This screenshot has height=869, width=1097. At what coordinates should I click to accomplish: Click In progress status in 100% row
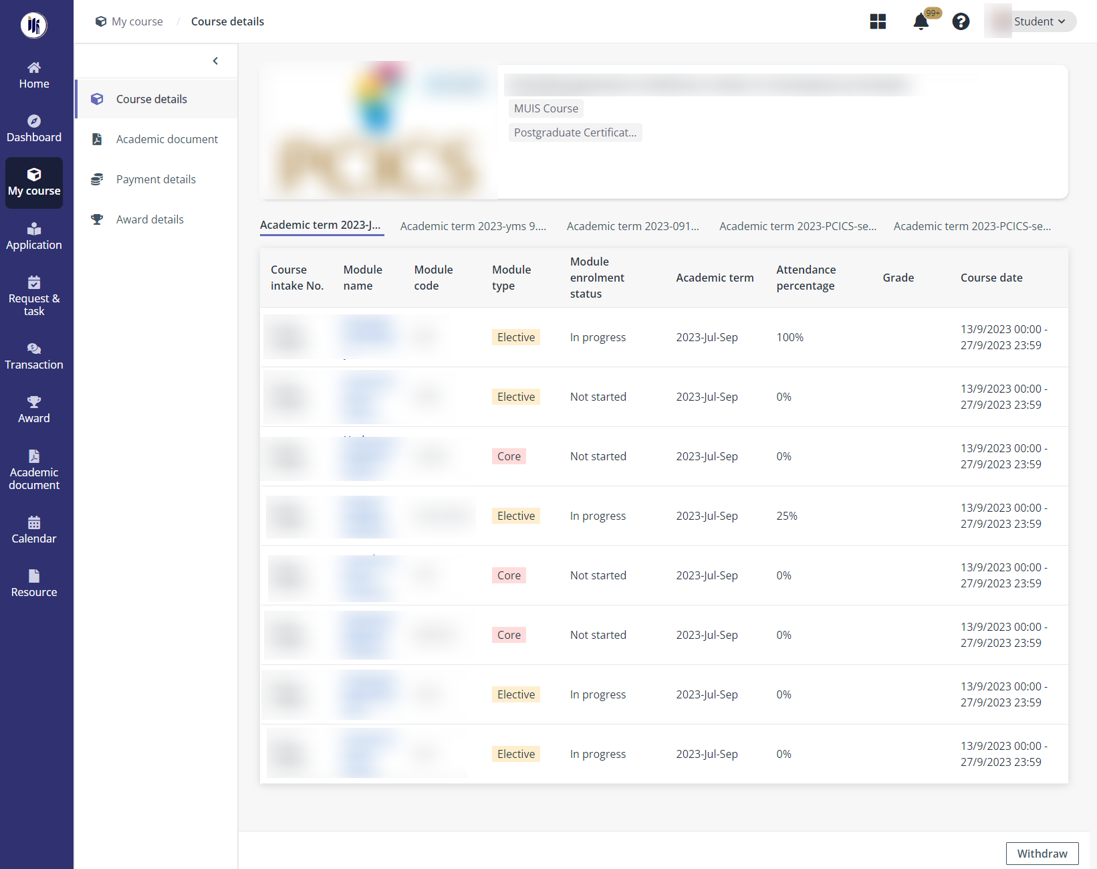(x=598, y=337)
